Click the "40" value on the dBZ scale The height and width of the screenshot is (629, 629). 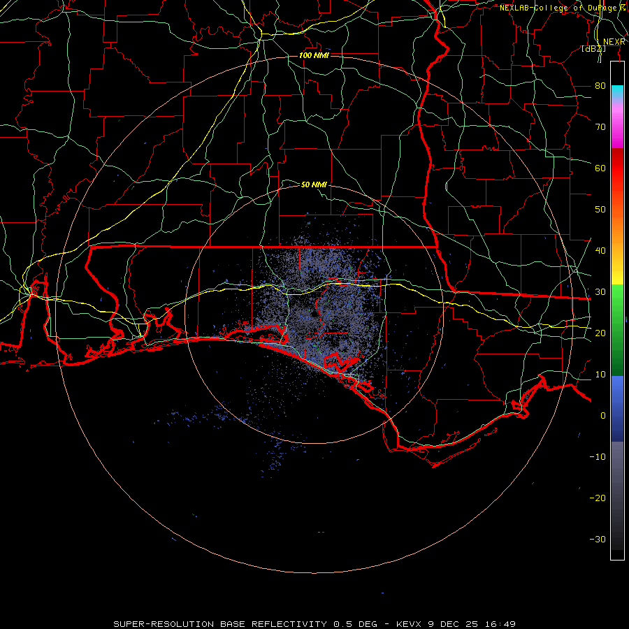600,251
